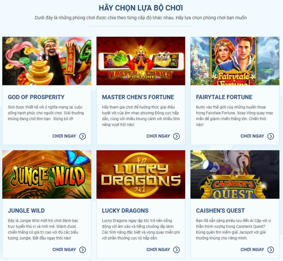Click the circled arrow under Fairytale Fortune
The height and width of the screenshot is (261, 283).
click(x=270, y=136)
